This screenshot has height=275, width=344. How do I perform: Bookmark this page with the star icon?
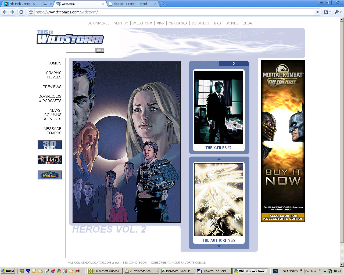coord(31,12)
